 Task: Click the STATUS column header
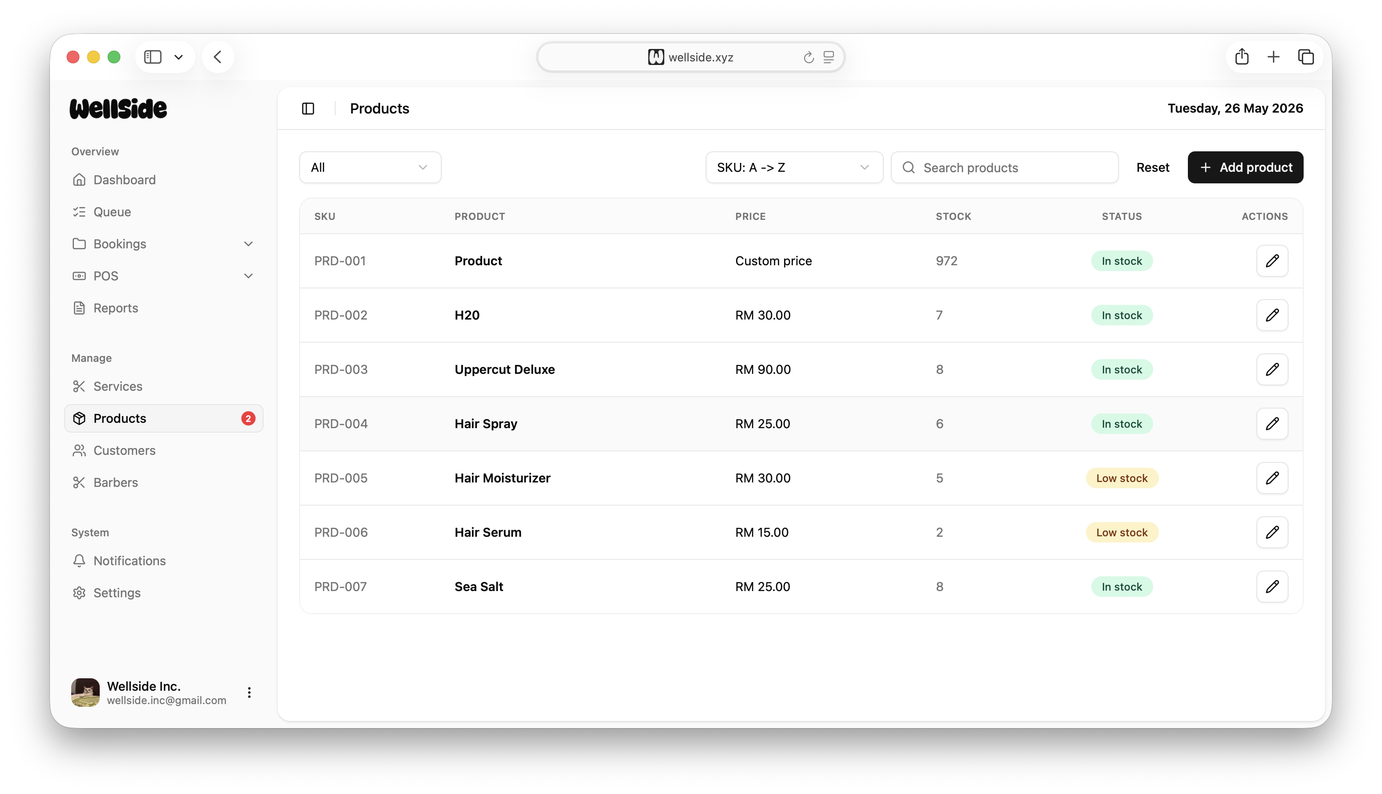point(1121,216)
